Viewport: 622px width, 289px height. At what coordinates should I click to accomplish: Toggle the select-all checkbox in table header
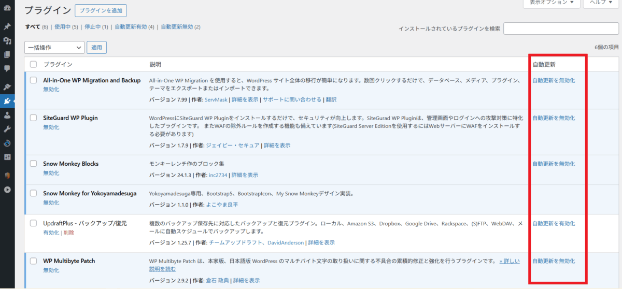[x=33, y=64]
